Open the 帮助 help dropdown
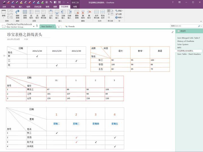Image resolution: width=203 pixels, height=152 pixels. coord(119,18)
